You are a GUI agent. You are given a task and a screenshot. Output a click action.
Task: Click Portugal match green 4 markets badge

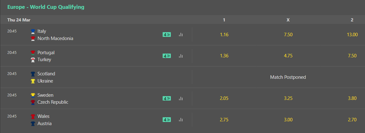(167, 56)
